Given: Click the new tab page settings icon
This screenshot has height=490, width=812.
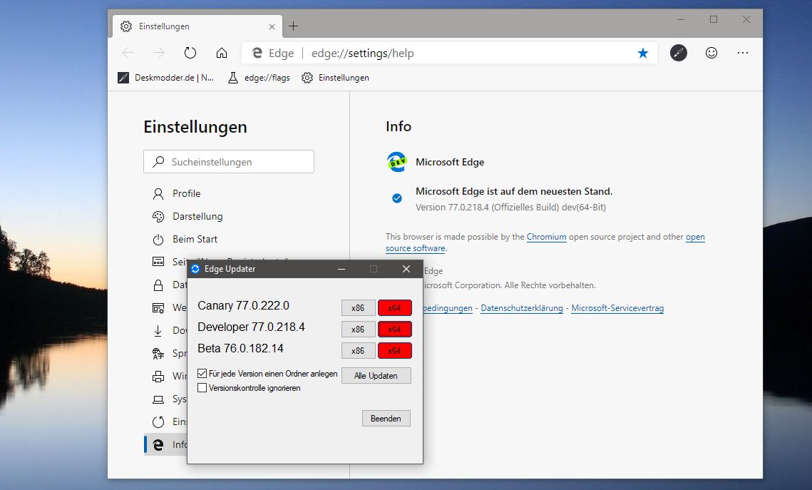Looking at the screenshot, I should pos(158,262).
